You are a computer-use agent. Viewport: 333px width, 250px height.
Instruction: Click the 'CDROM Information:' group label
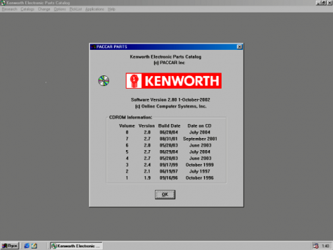click(x=131, y=117)
